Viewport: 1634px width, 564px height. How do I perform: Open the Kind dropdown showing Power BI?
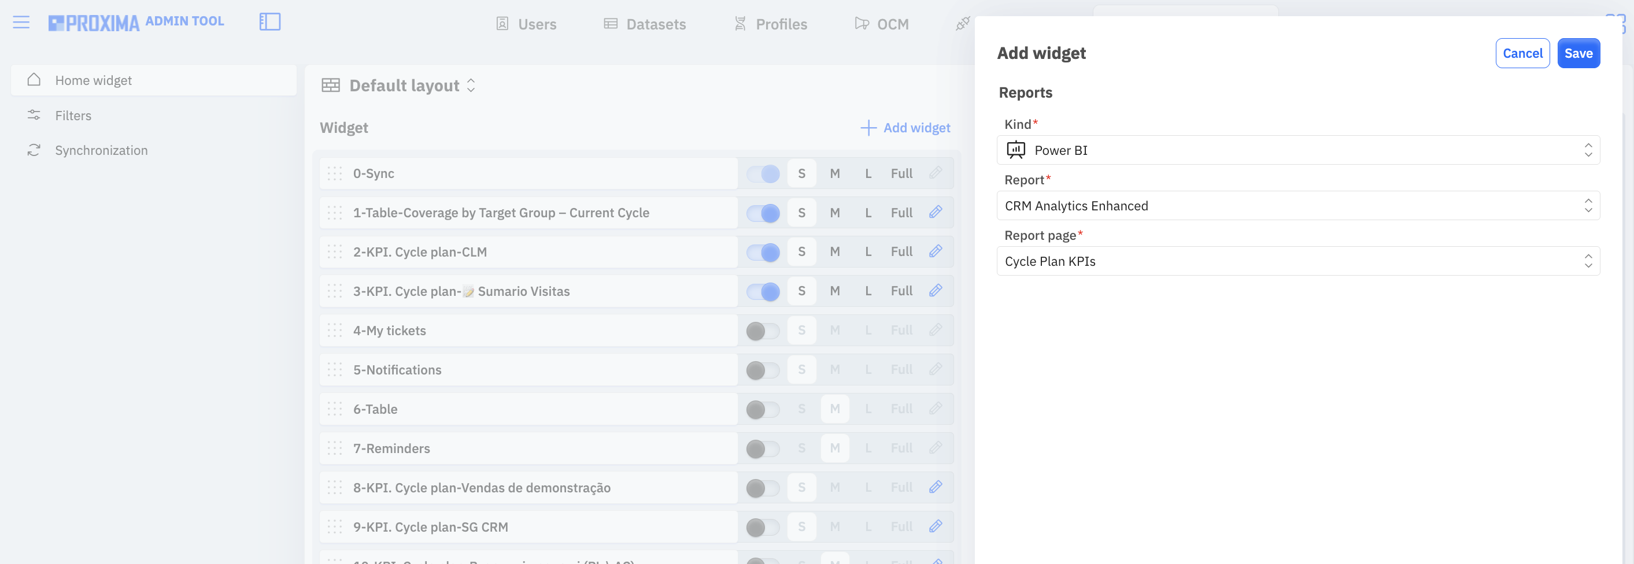point(1298,150)
